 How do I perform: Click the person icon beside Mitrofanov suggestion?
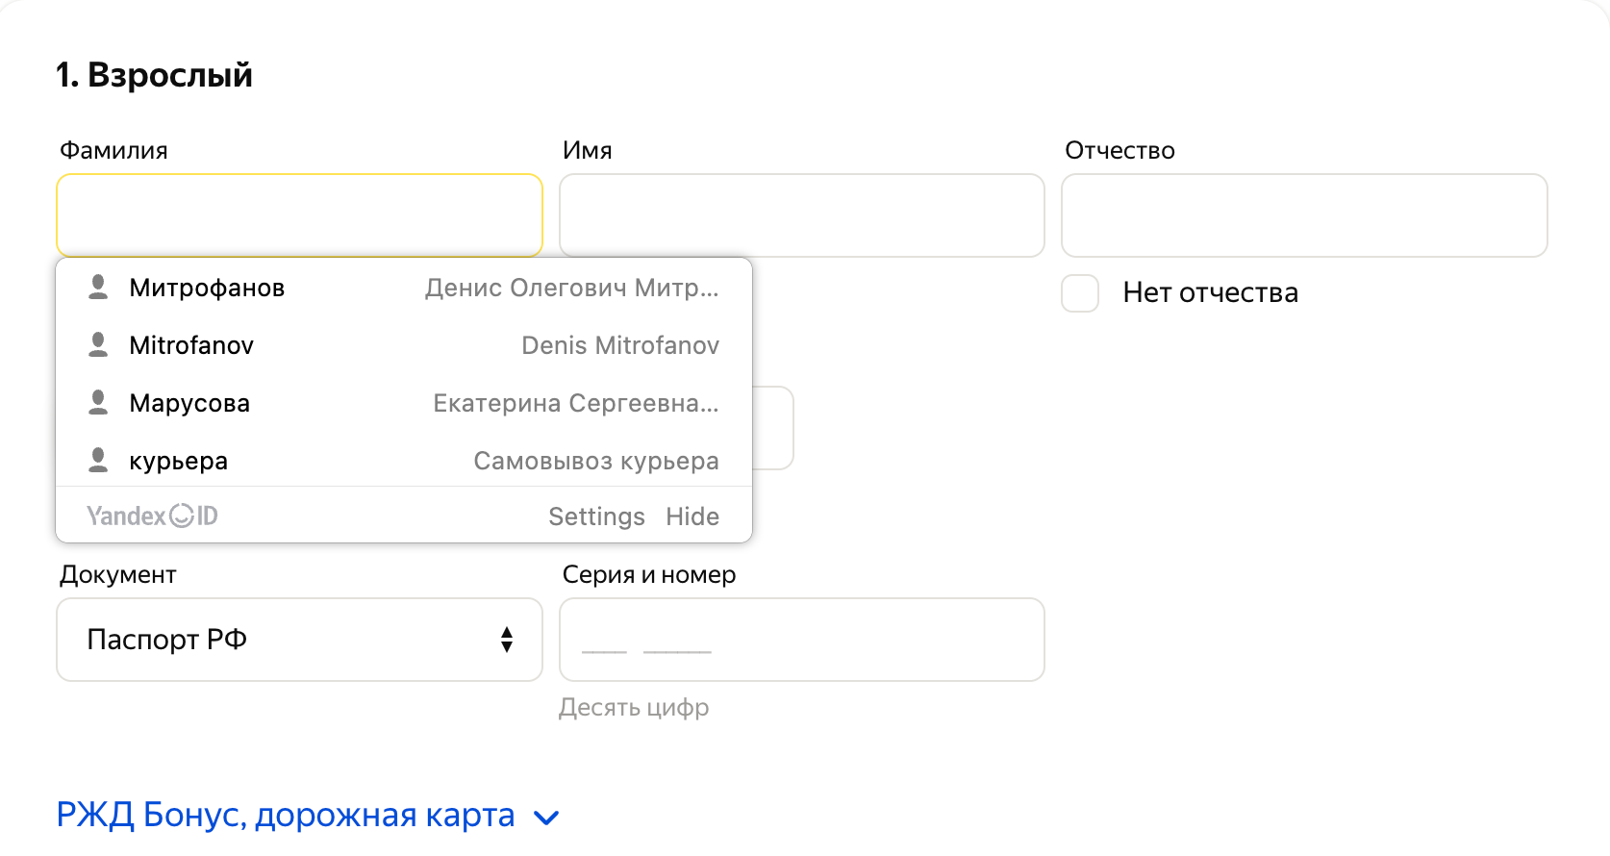click(98, 345)
